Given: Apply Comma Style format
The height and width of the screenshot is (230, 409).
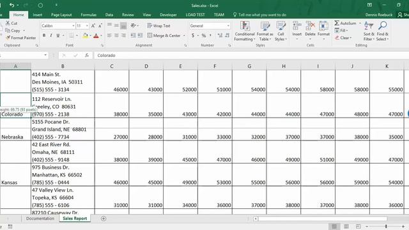Looking at the screenshot, I should [211, 36].
